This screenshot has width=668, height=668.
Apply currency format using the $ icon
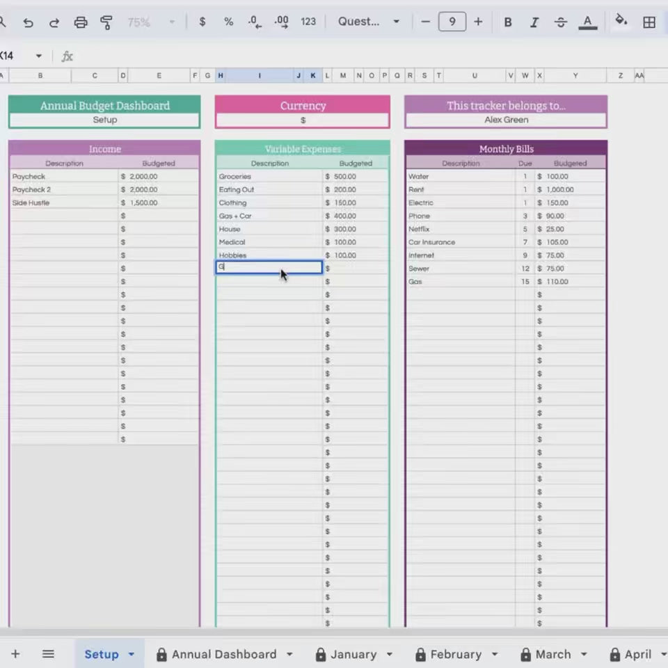[202, 22]
